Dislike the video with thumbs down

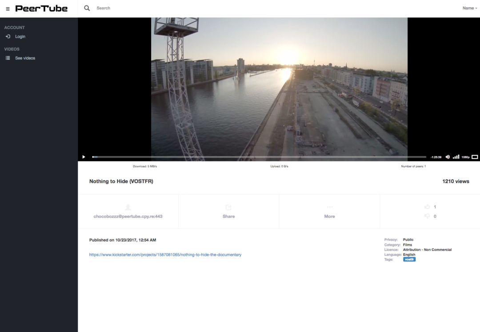click(428, 216)
